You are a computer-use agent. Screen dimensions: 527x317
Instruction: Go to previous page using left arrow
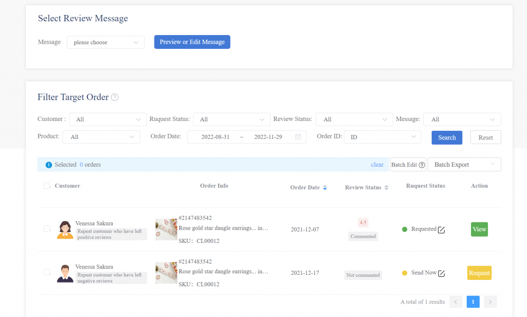click(x=455, y=302)
